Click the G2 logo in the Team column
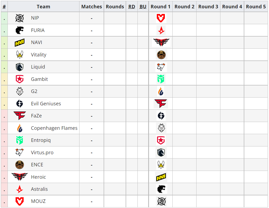This screenshot has width=269, height=208. click(20, 91)
